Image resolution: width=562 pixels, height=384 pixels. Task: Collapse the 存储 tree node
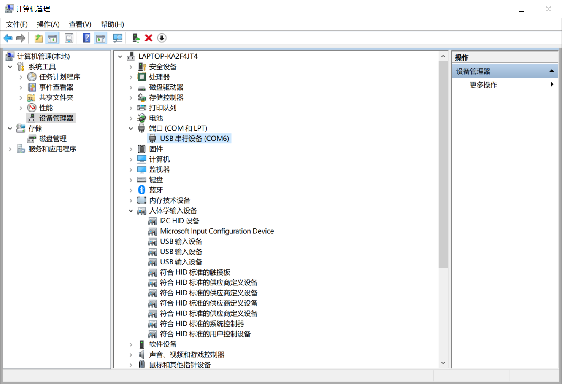[x=10, y=128]
